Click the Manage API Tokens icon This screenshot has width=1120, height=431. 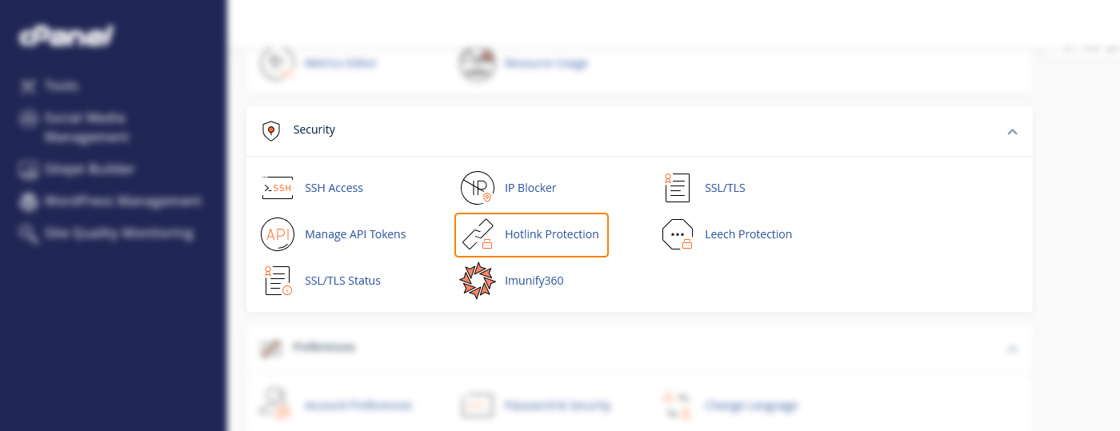coord(278,234)
